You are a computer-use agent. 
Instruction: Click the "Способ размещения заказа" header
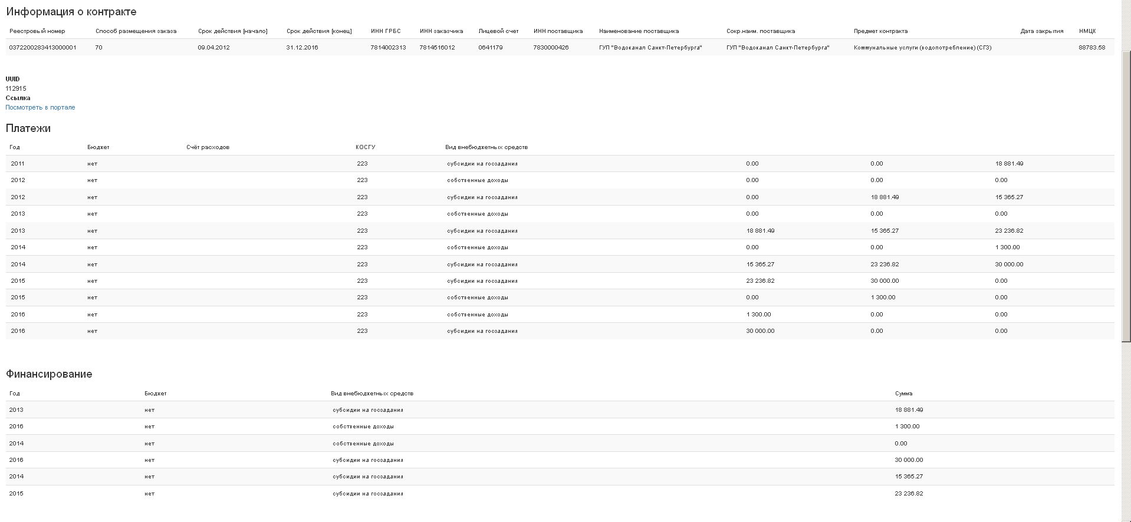pos(136,31)
